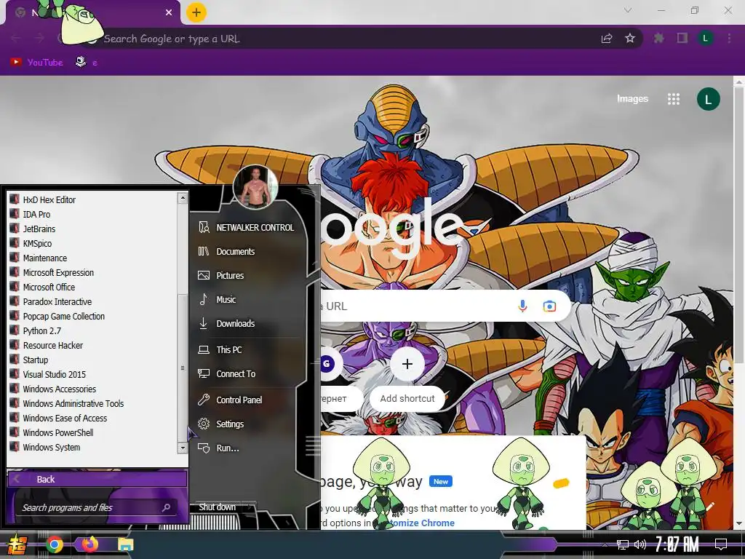Click the Windows Start button
The image size is (745, 559).
point(16,545)
